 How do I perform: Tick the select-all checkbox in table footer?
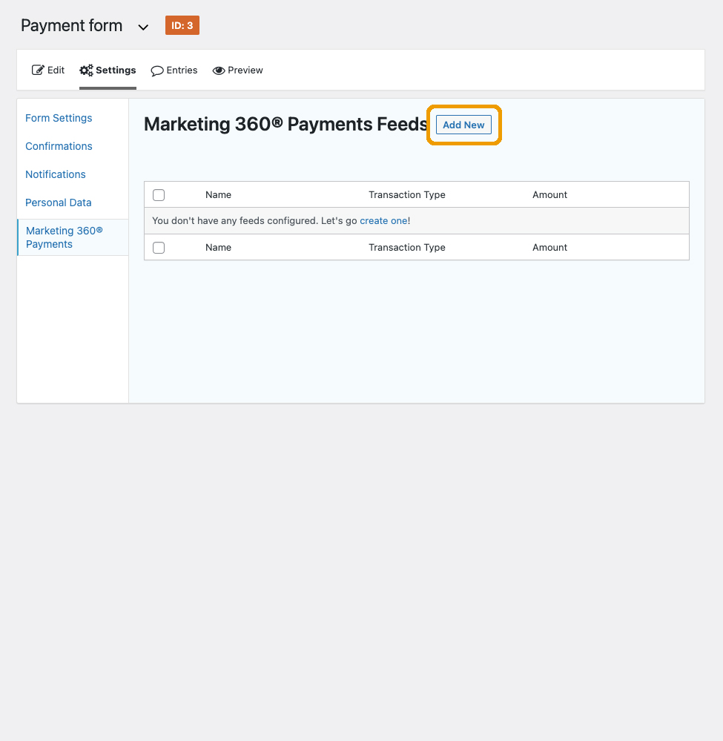click(x=159, y=248)
